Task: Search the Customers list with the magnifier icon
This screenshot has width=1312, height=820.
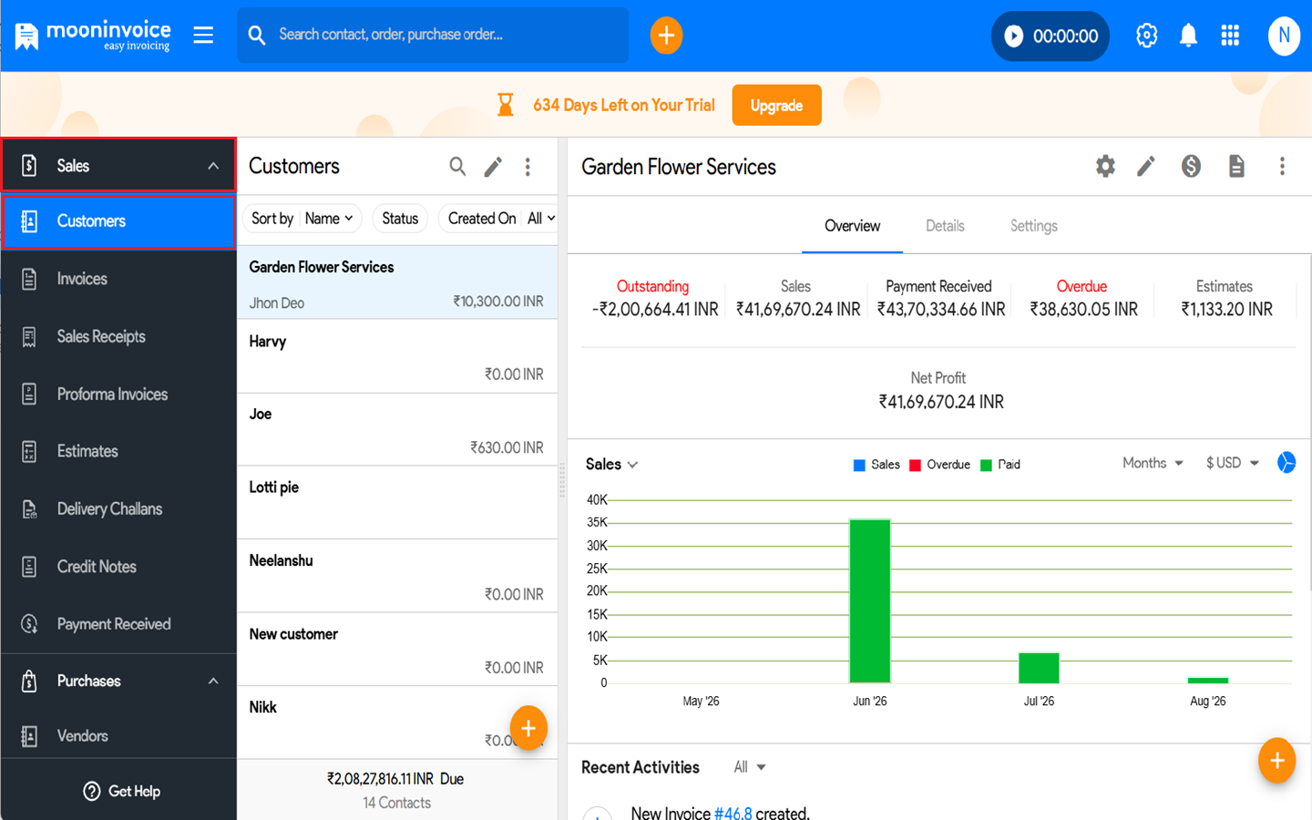Action: 457,167
